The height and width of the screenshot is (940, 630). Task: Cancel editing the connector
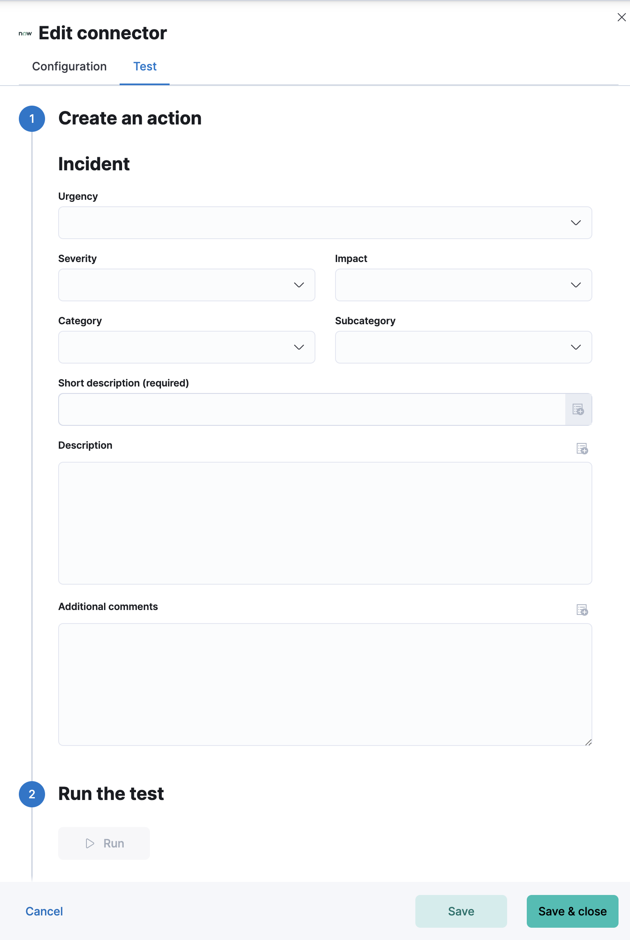coord(44,911)
